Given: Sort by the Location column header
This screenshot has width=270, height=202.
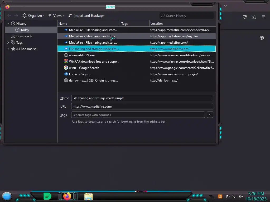Looking at the screenshot, I should 182,23.
